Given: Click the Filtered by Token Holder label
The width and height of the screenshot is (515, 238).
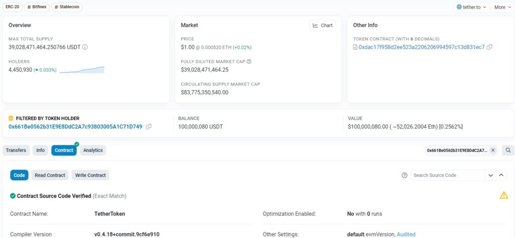Looking at the screenshot, I should (x=48, y=118).
